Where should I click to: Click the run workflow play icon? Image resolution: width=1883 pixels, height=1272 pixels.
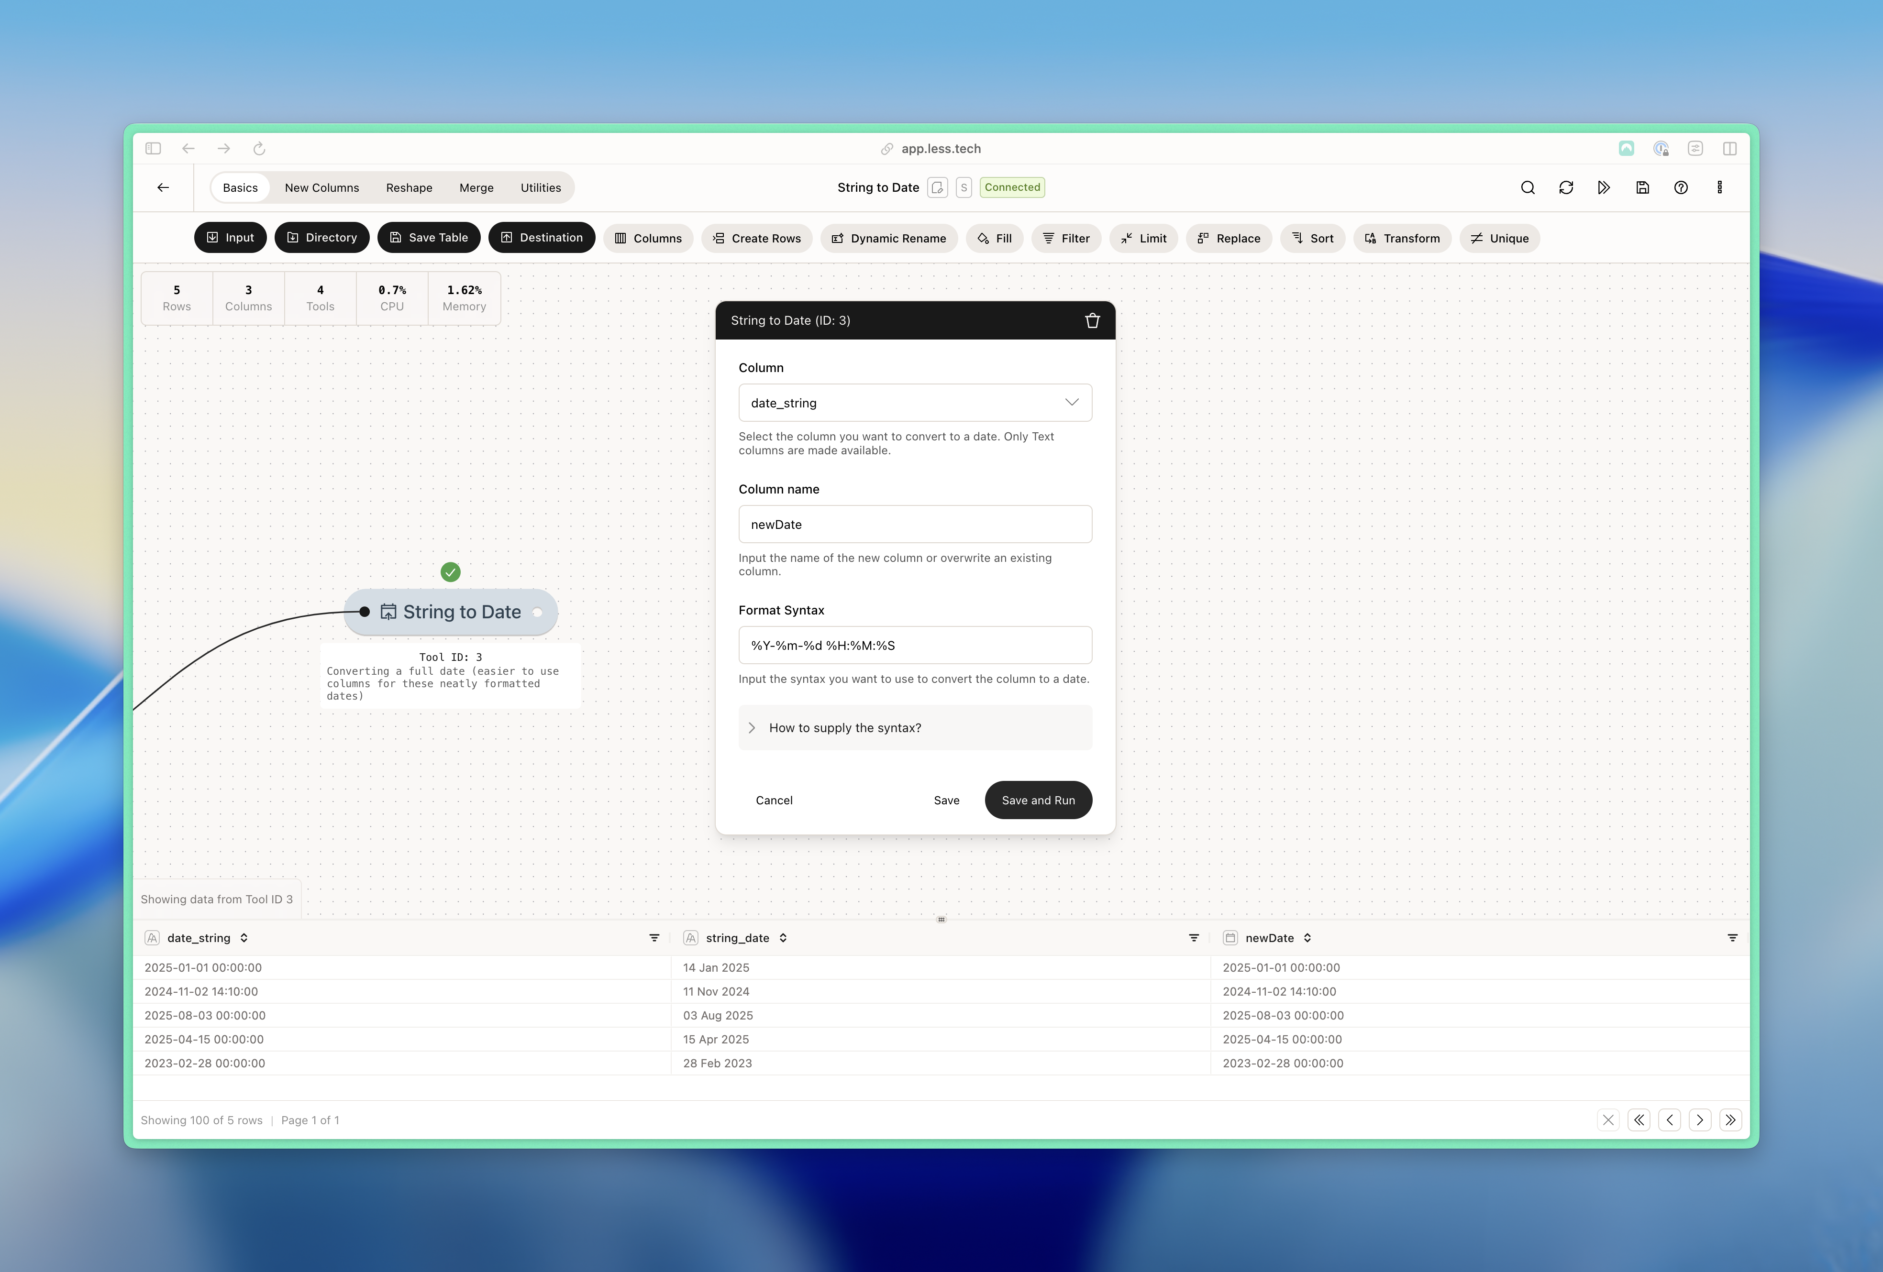tap(1604, 188)
